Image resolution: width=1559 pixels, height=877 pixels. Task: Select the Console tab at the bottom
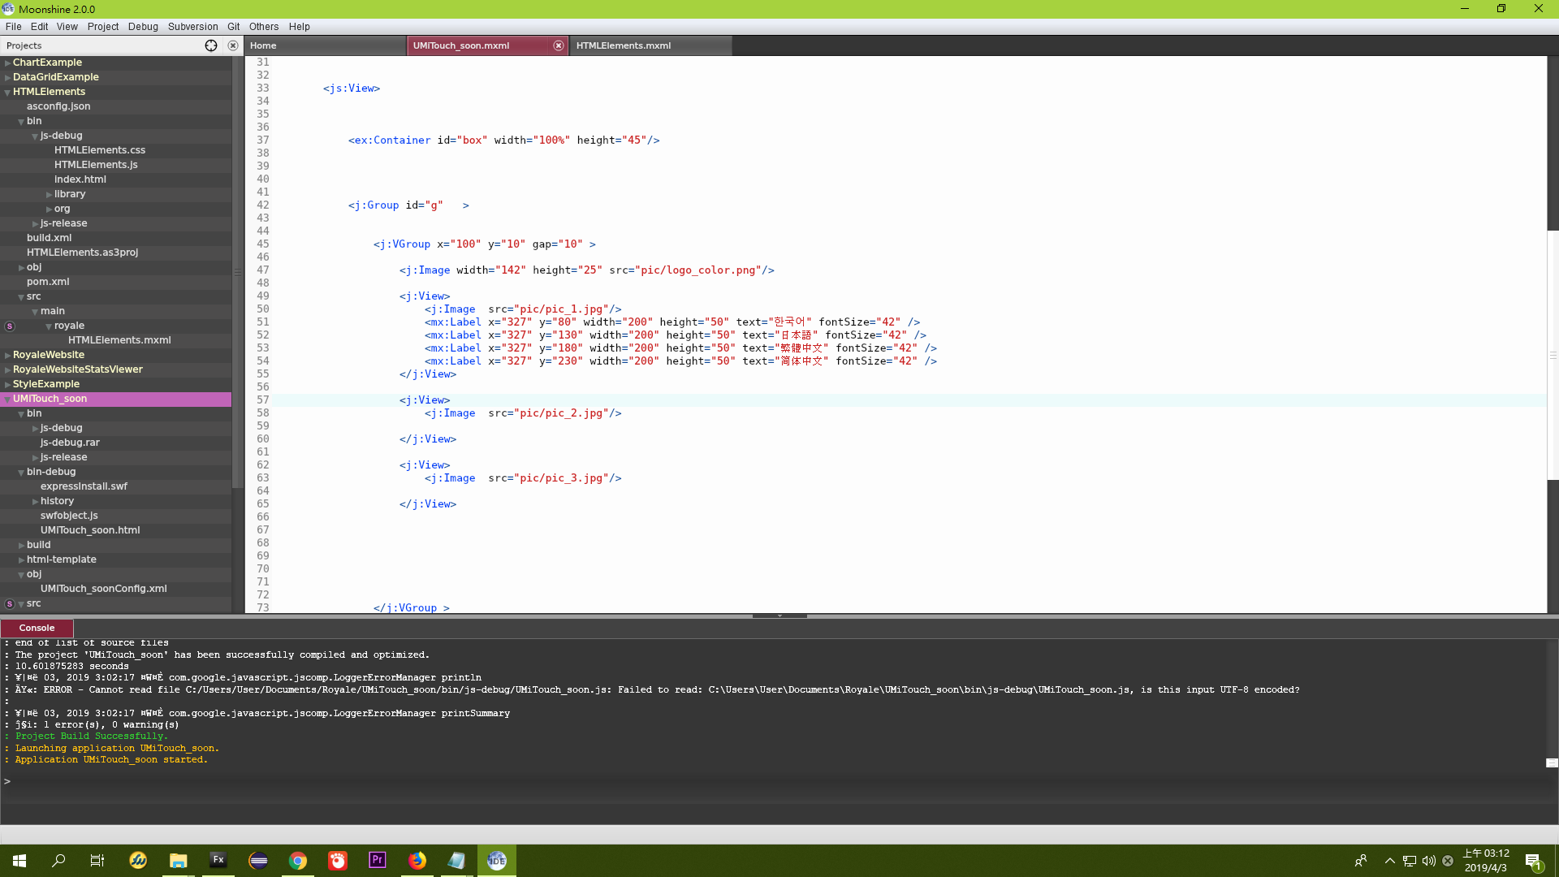[x=37, y=628]
